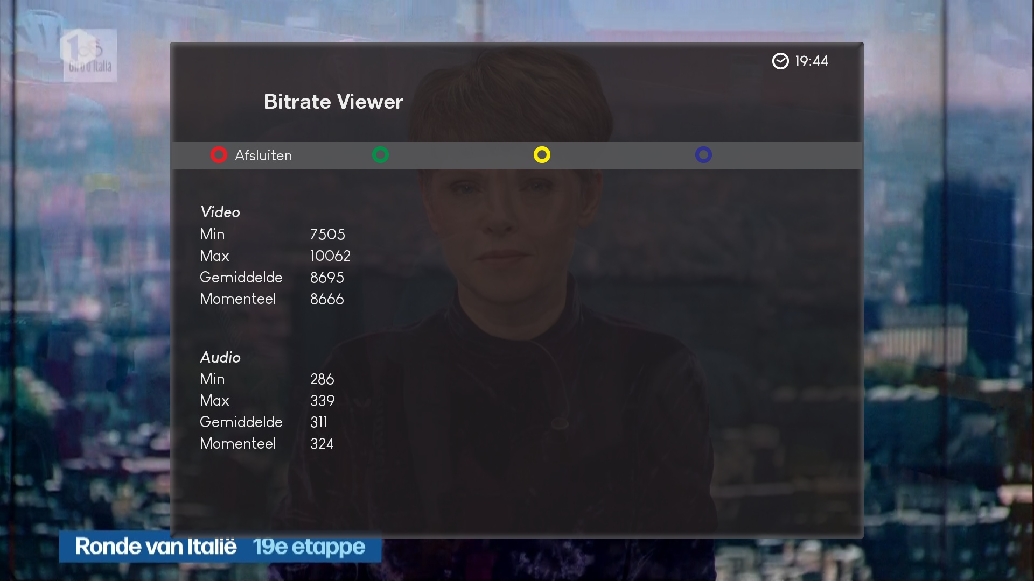Image resolution: width=1034 pixels, height=581 pixels.
Task: Click the audio Max value 339
Action: [x=322, y=401]
